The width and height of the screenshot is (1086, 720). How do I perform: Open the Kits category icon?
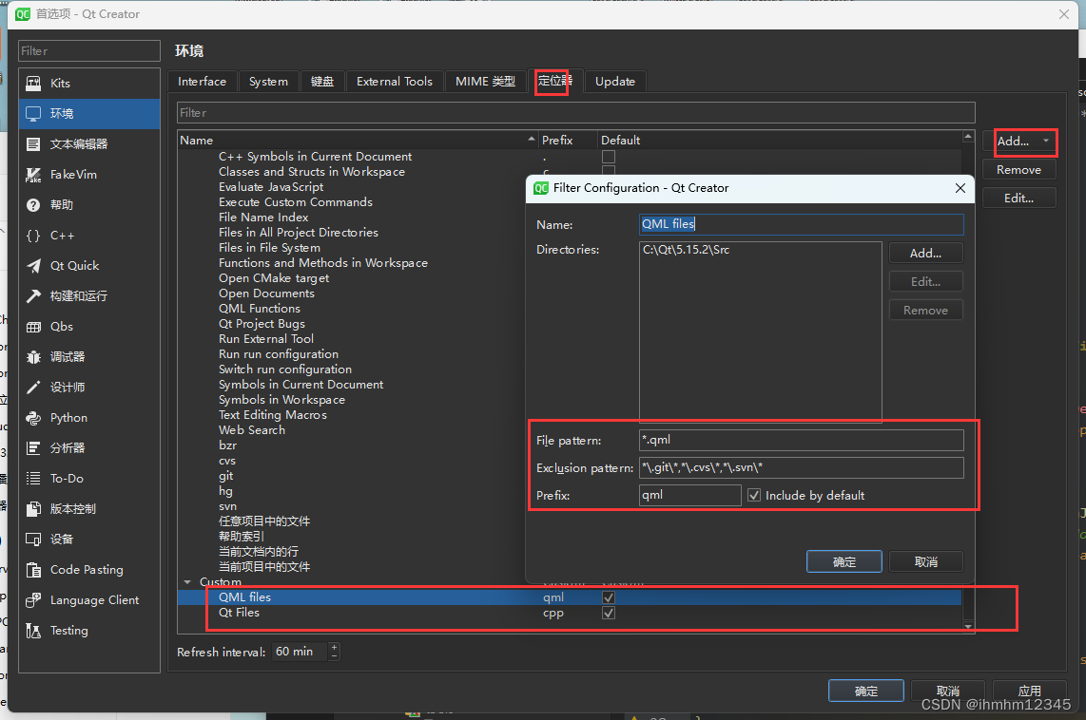(33, 83)
